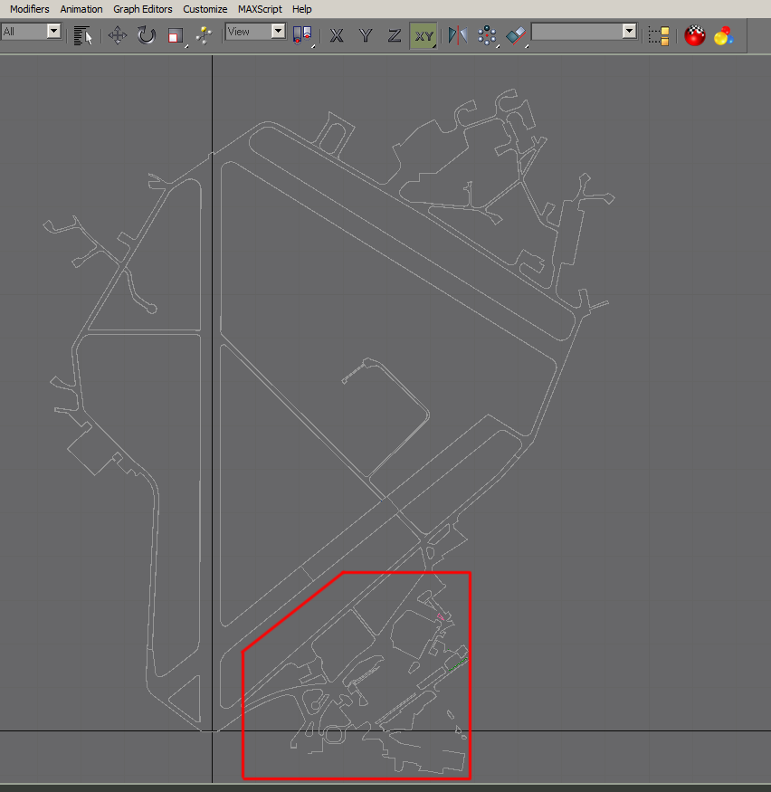
Task: Open the Modifiers menu
Action: tap(30, 9)
